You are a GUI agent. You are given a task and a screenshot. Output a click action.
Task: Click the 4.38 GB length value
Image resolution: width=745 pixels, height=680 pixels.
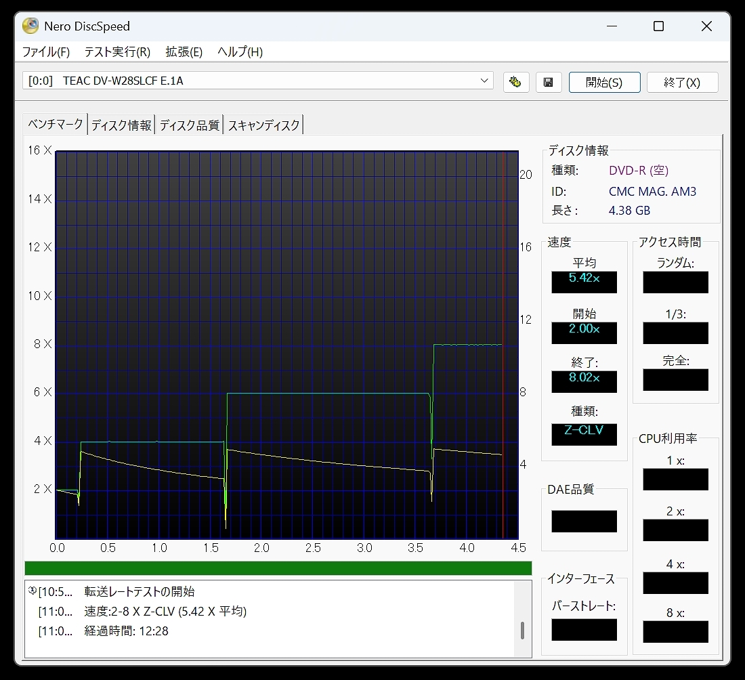pyautogui.click(x=630, y=211)
